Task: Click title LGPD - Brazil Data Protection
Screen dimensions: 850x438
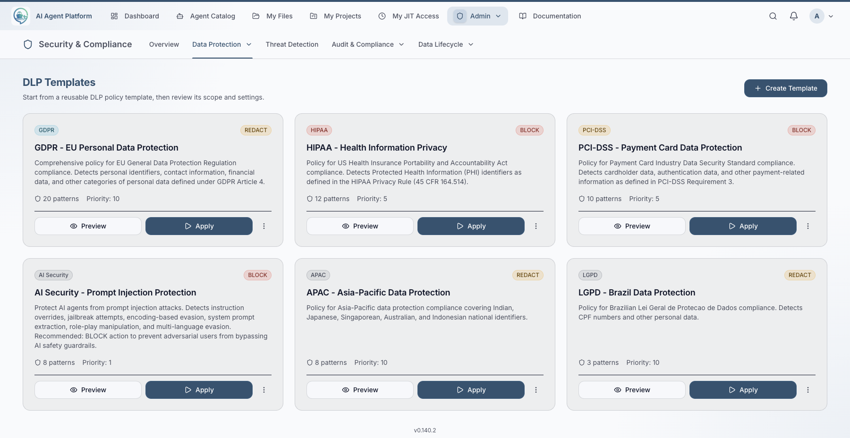Action: point(637,293)
